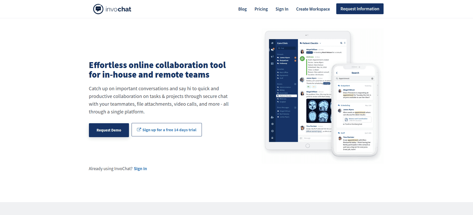Go to the Pricing page

pyautogui.click(x=261, y=9)
